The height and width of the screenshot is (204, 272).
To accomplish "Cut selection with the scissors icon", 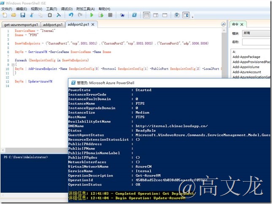I will point(32,15).
